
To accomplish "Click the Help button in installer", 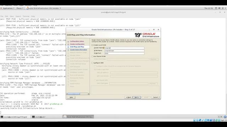I will 71,97.
